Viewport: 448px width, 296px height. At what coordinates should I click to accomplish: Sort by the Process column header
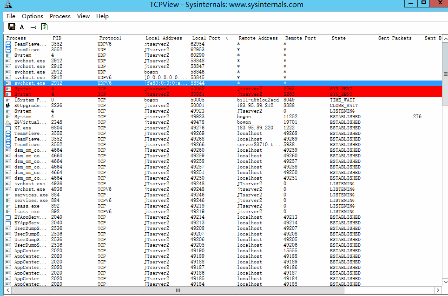[16, 38]
